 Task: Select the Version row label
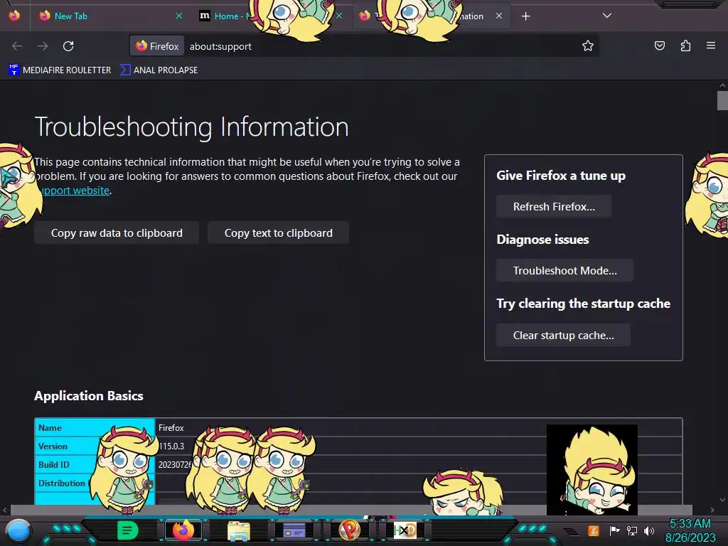[53, 446]
